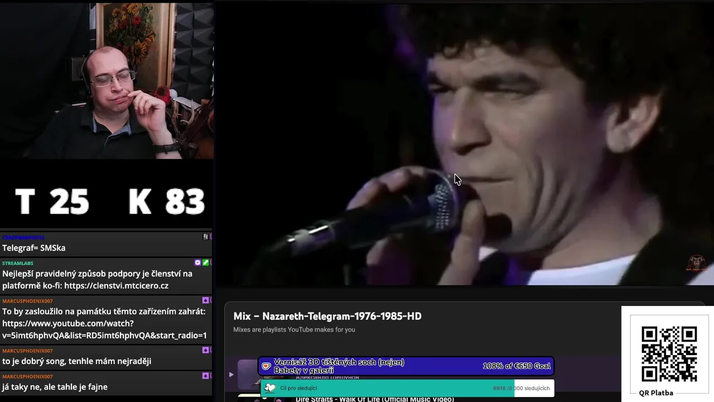Screen dimensions: 714x402
Task: Click the message 'to je dobrý song, tenhle mám nejraději'
Action: (77, 361)
